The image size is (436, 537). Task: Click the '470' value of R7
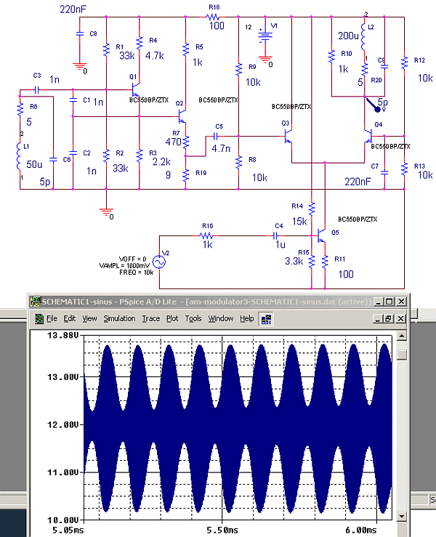pos(173,142)
